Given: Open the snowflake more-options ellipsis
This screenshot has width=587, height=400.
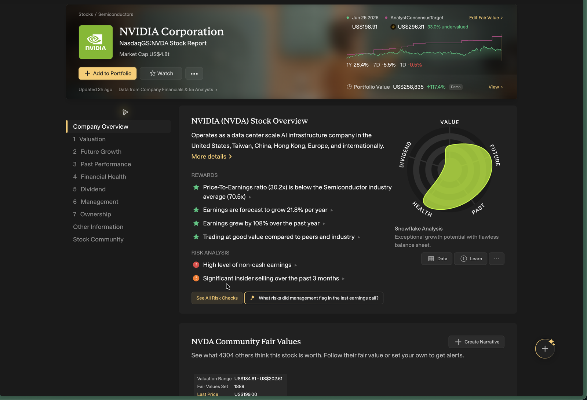Looking at the screenshot, I should pos(497,259).
